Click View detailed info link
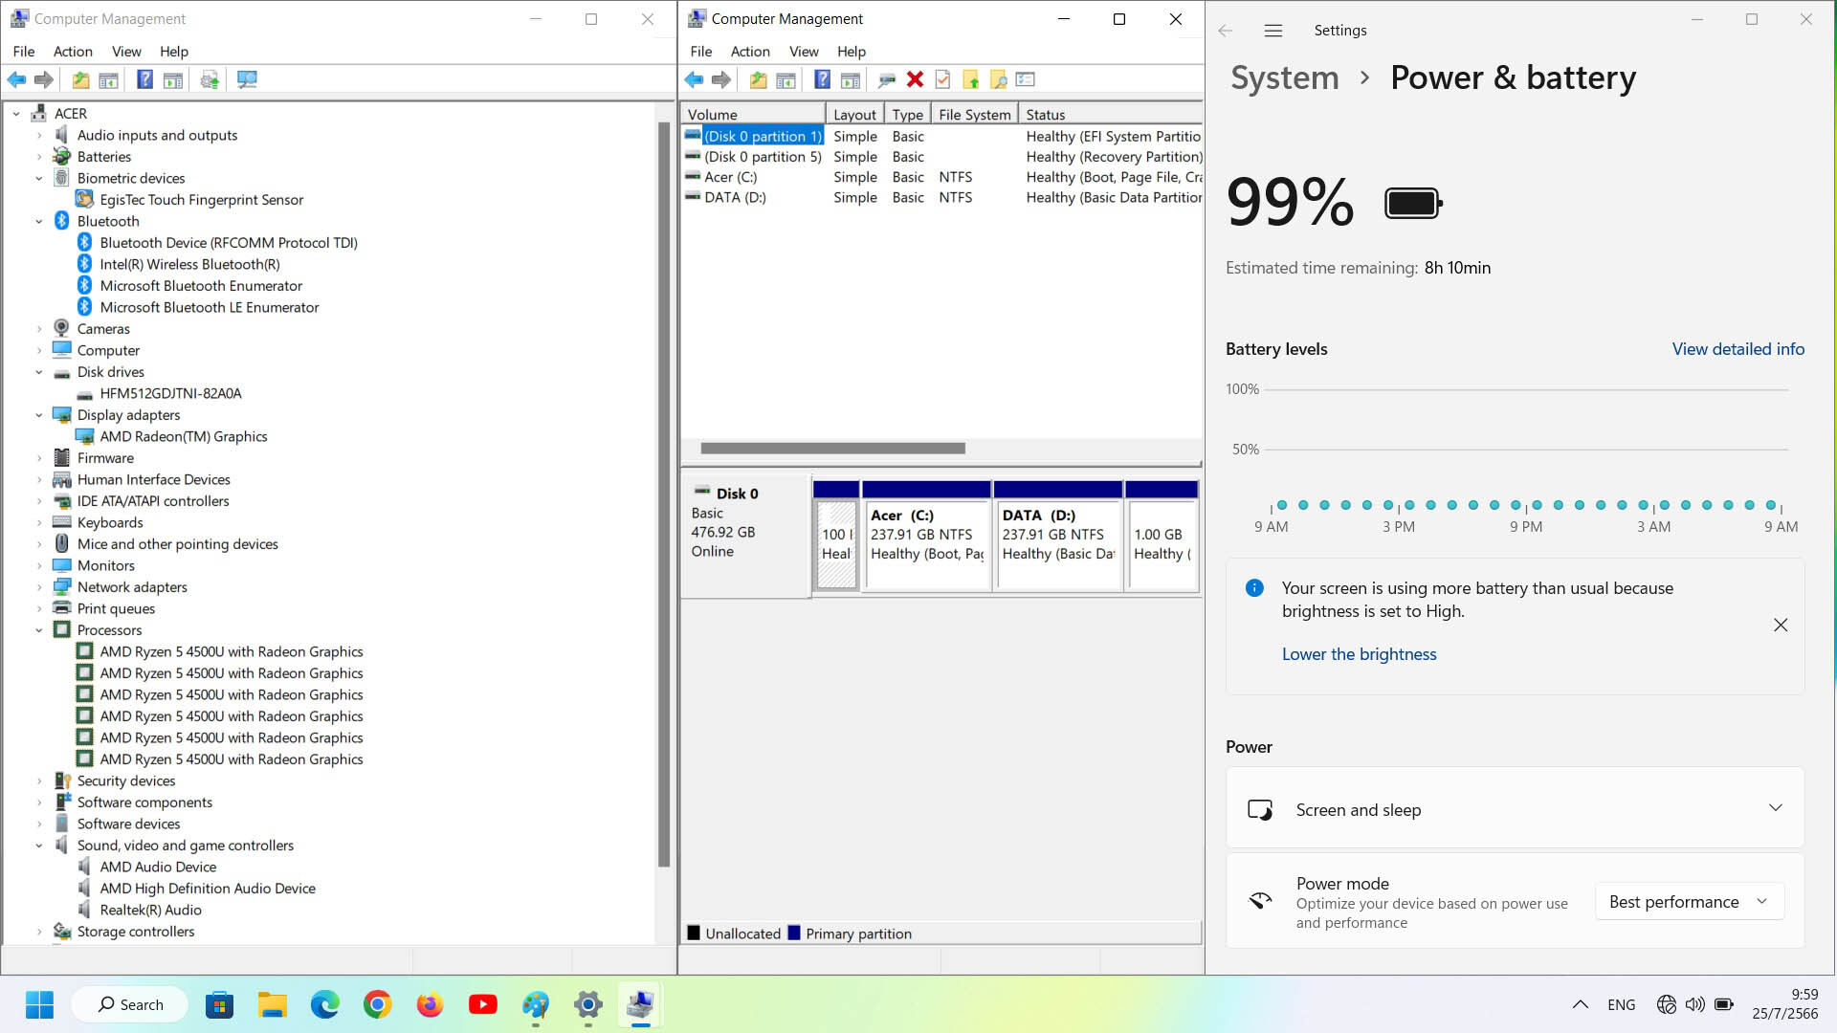 click(x=1738, y=349)
